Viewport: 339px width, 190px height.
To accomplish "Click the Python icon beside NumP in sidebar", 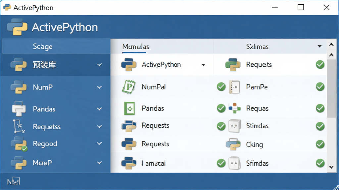I will [19, 87].
